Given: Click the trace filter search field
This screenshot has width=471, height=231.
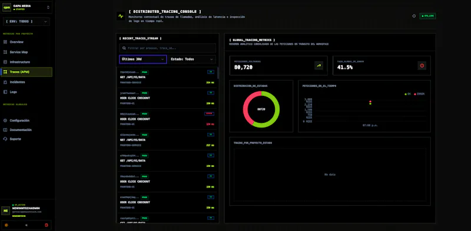Looking at the screenshot, I should point(167,48).
